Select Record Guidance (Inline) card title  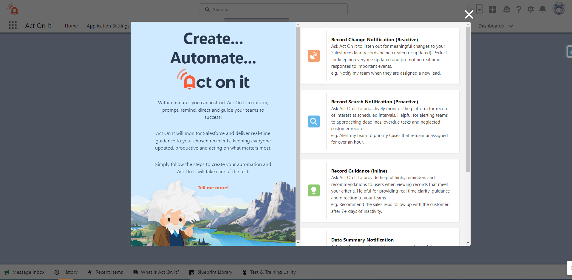[359, 171]
